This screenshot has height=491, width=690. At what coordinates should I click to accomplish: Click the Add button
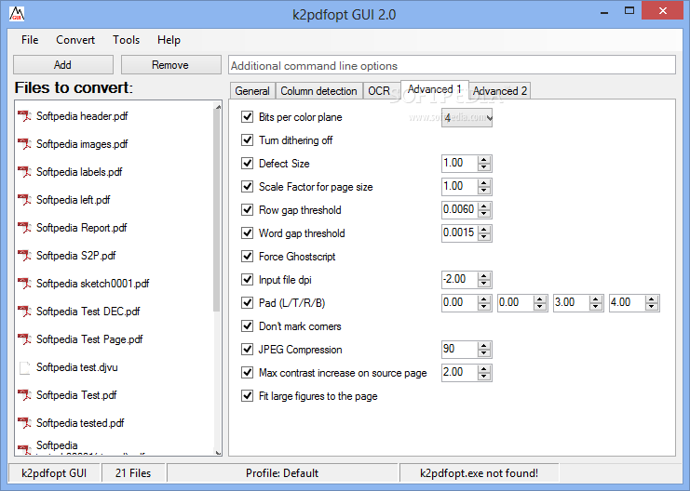pyautogui.click(x=63, y=64)
